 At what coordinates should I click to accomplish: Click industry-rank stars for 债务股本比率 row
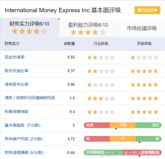pos(101,85)
